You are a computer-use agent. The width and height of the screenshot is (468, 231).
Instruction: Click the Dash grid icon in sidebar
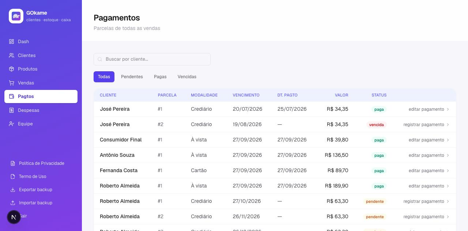(12, 42)
